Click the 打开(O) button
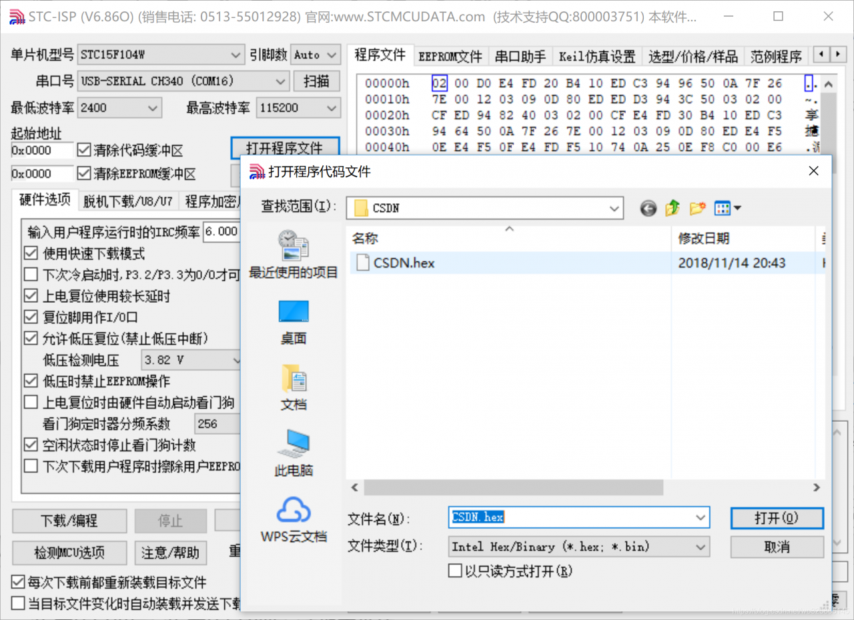 777,518
